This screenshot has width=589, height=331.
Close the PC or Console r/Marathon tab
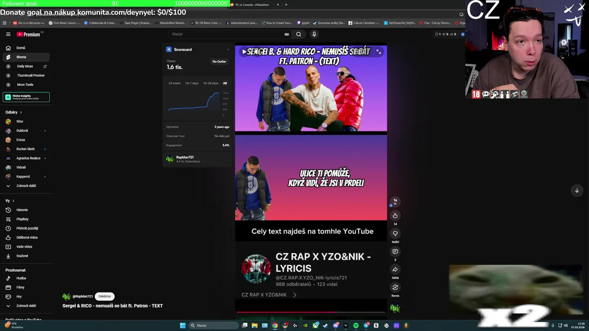pyautogui.click(x=277, y=5)
